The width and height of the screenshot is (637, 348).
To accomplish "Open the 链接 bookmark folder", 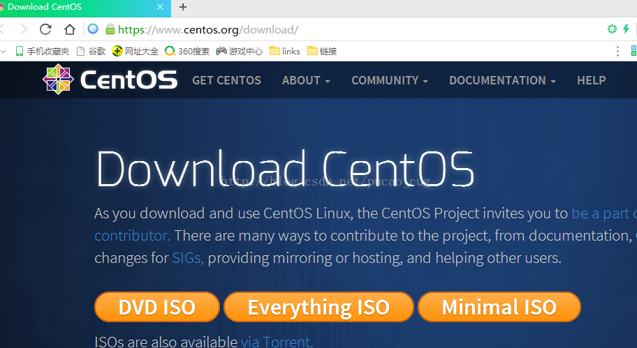I will (x=322, y=51).
